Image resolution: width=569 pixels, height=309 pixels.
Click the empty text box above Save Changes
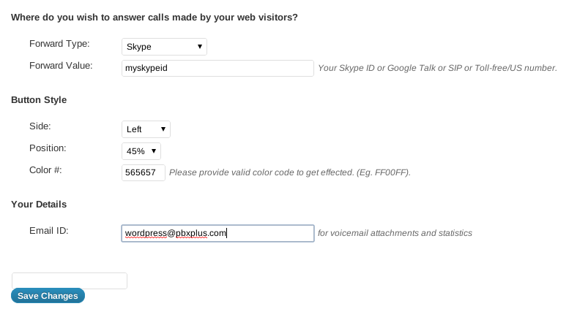pos(70,281)
